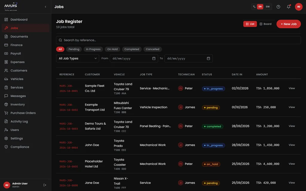This screenshot has height=191, width=306.
Task: Filter jobs by All status
Action: click(60, 49)
